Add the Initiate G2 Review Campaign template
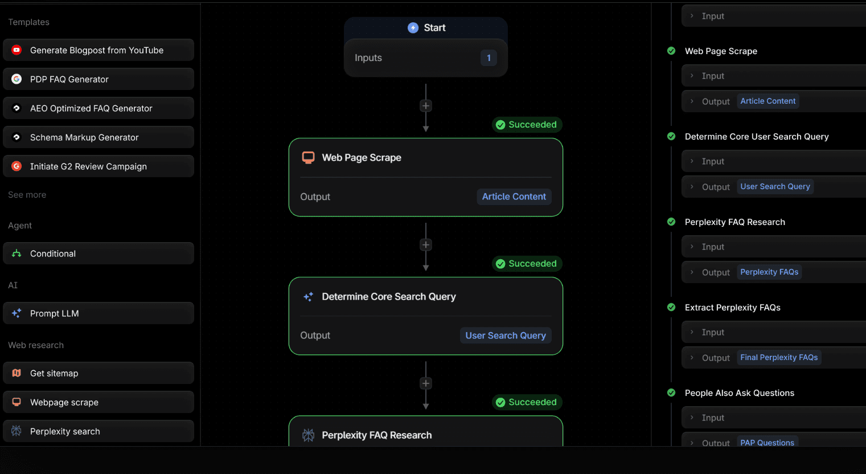 click(x=98, y=166)
